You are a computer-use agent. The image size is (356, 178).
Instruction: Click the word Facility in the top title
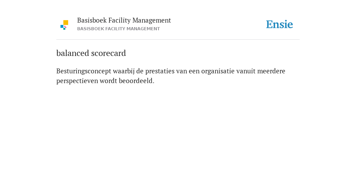pyautogui.click(x=120, y=21)
